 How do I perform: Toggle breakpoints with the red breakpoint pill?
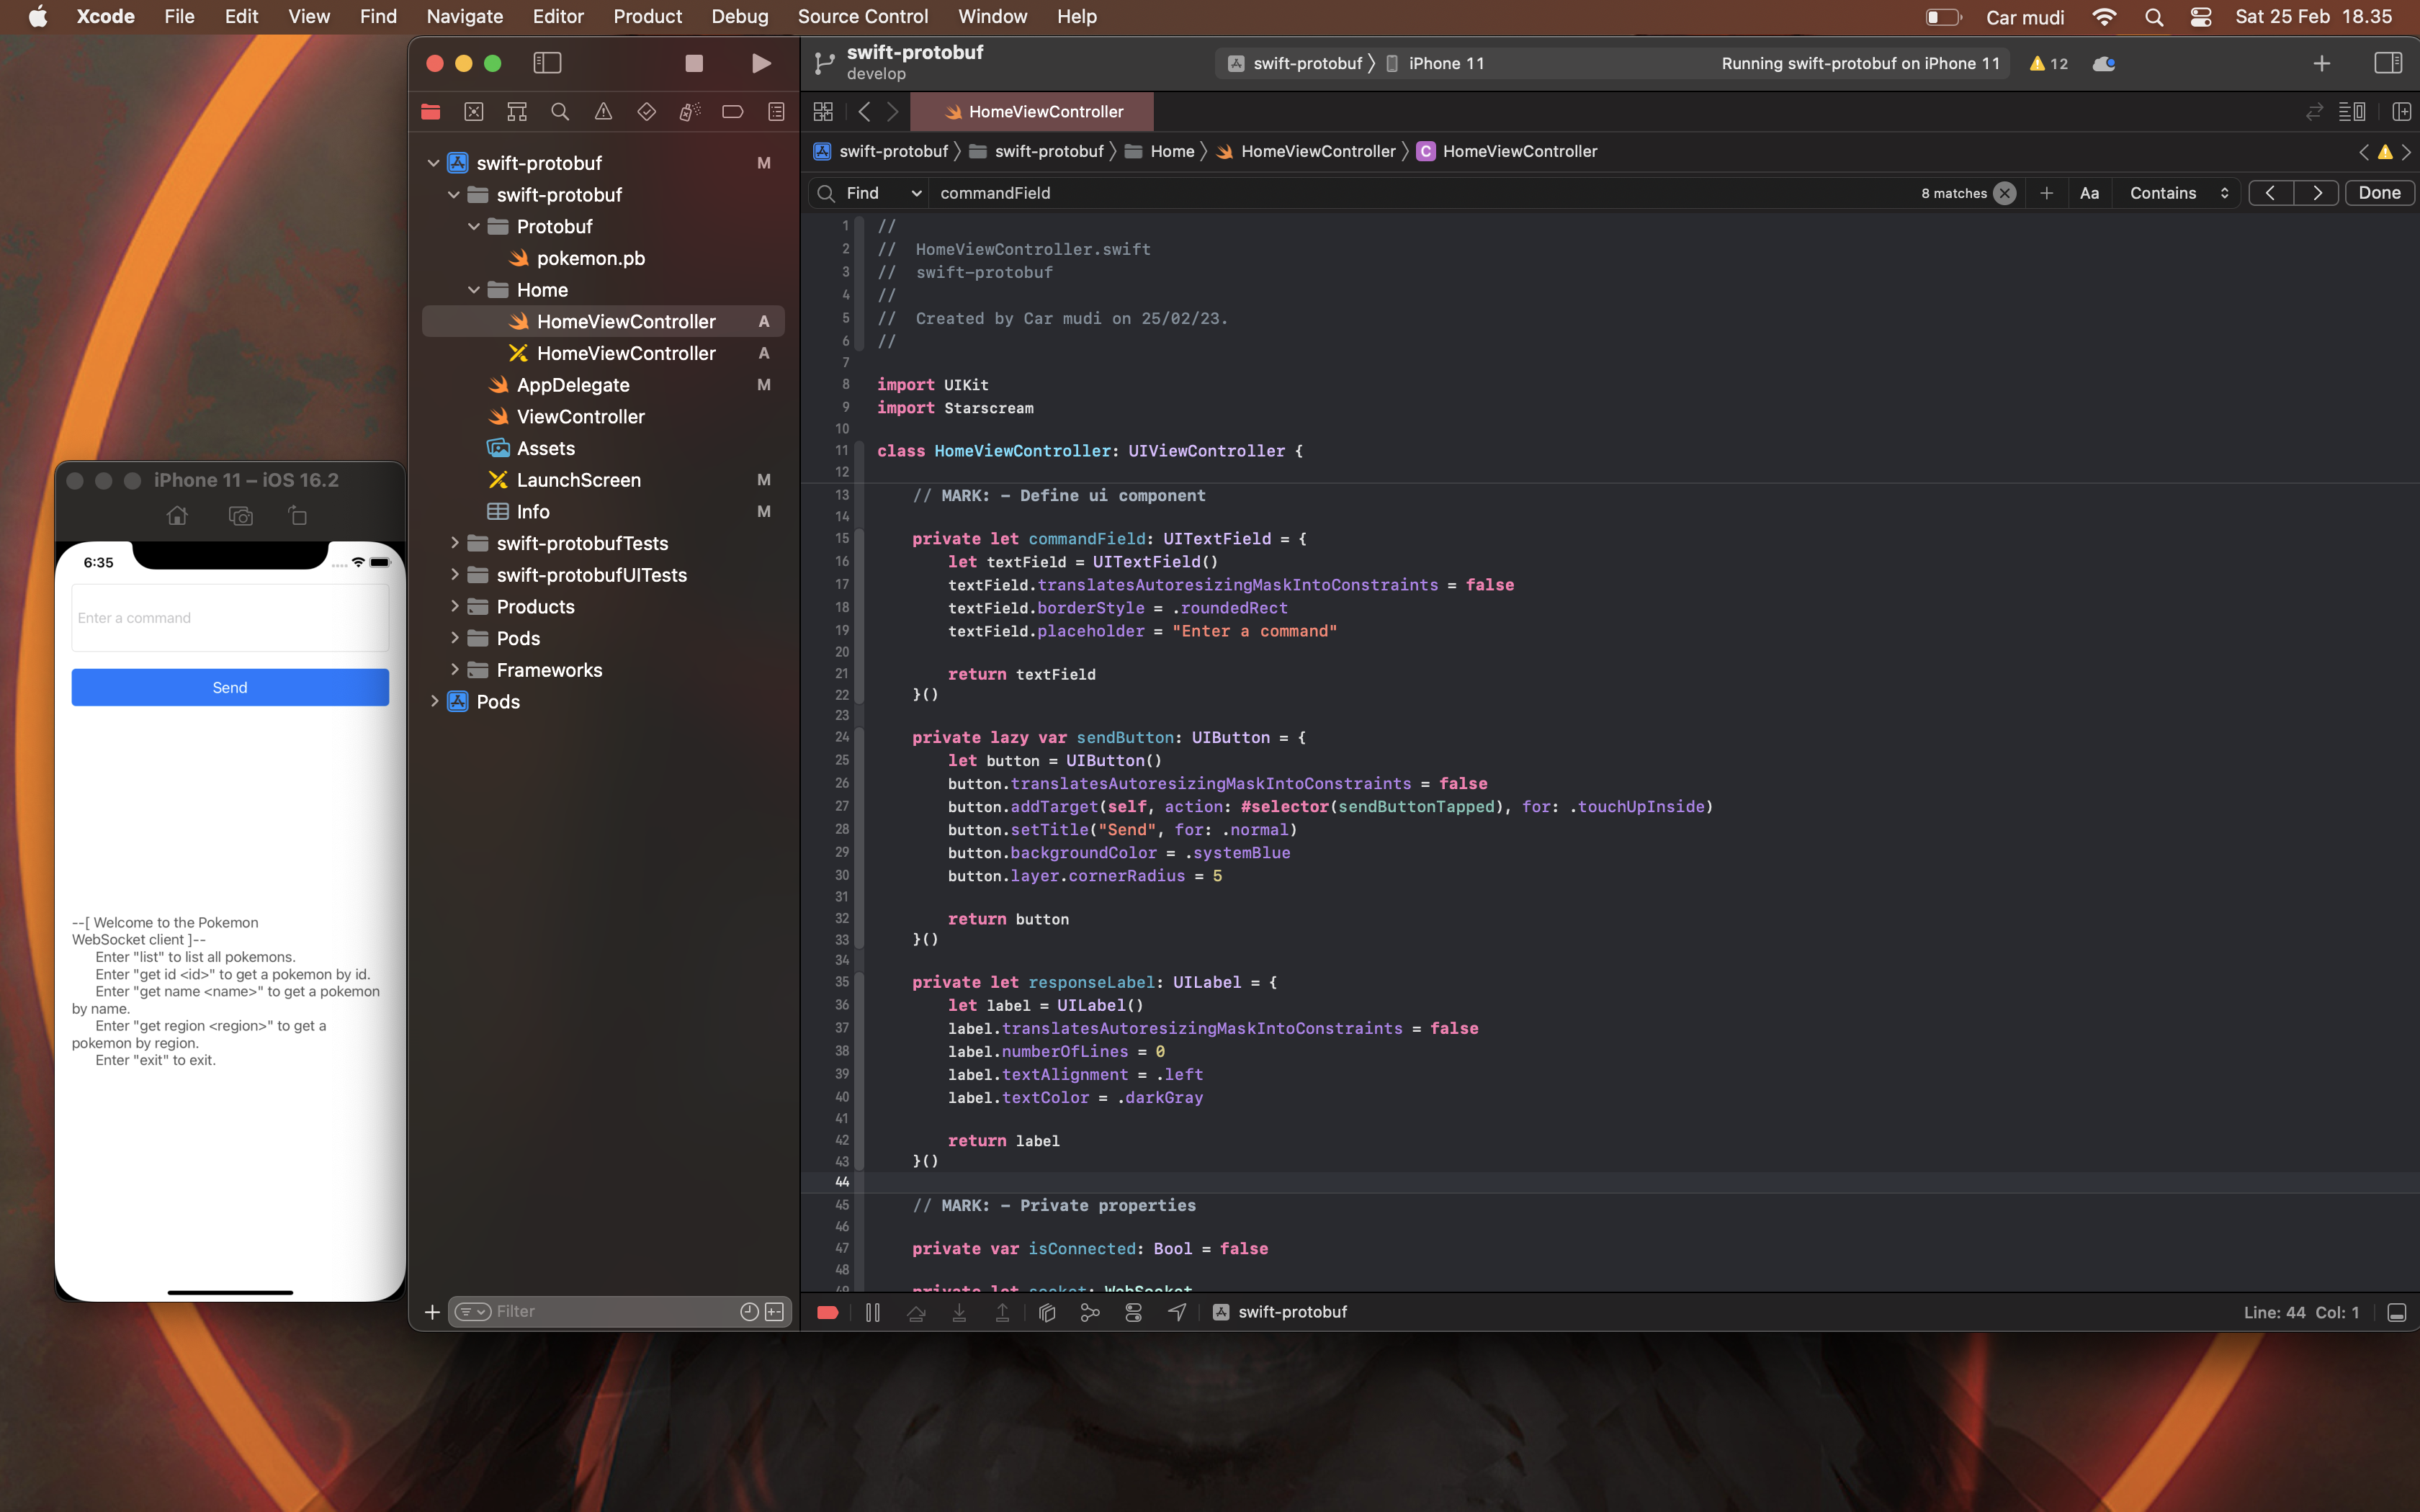[x=828, y=1311]
